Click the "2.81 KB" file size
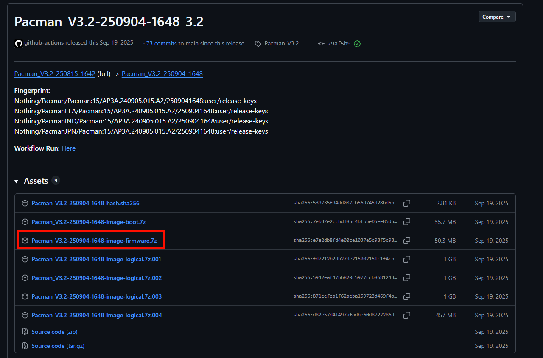The image size is (543, 358). [446, 203]
